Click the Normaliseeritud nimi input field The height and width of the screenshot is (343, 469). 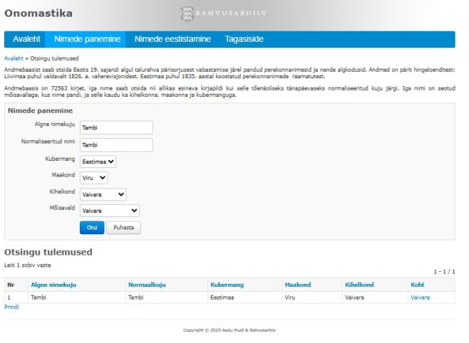pyautogui.click(x=116, y=144)
